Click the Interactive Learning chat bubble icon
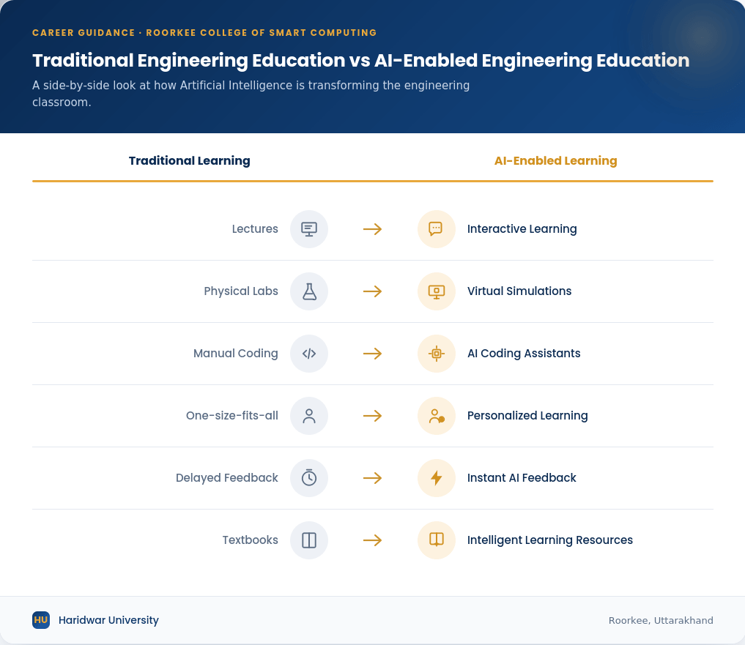Image resolution: width=745 pixels, height=645 pixels. point(436,229)
